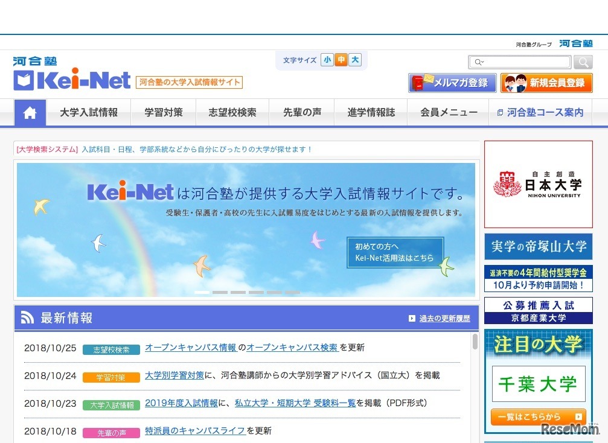608x443 pixels.
Task: Click the magnifying glass search icon
Action: (583, 62)
